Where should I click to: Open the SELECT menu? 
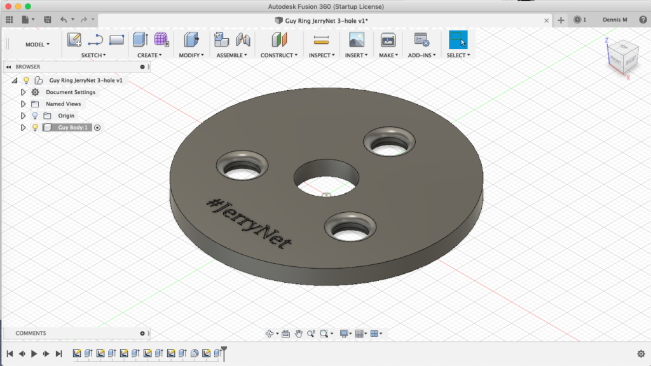[x=458, y=55]
